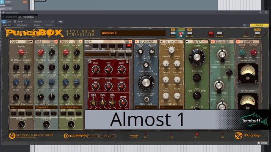Image resolution: width=271 pixels, height=152 pixels.
Task: Click TOPS SEND knob
Action: pos(46,124)
